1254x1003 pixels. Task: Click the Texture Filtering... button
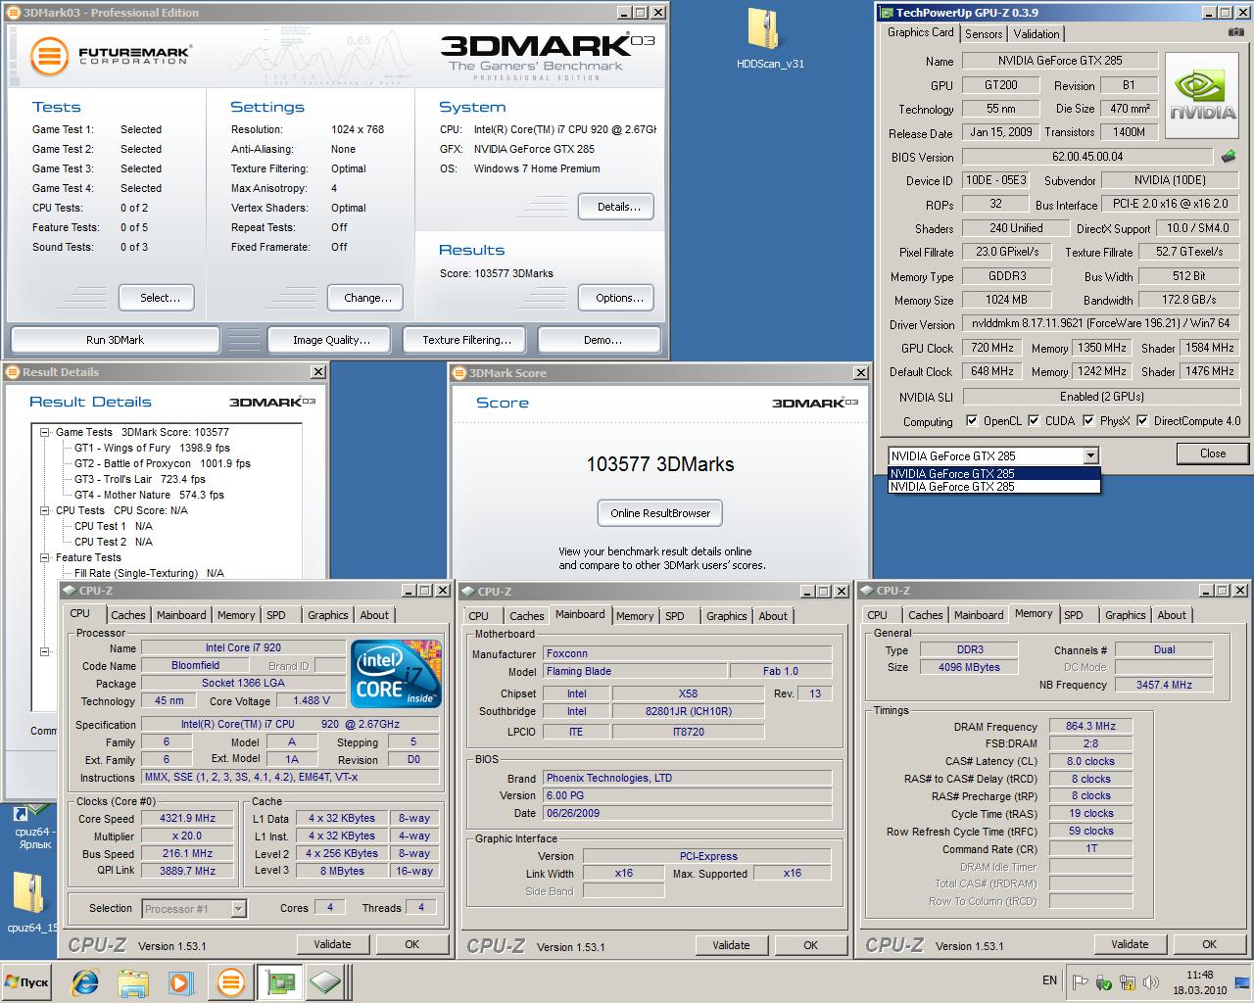click(x=466, y=340)
